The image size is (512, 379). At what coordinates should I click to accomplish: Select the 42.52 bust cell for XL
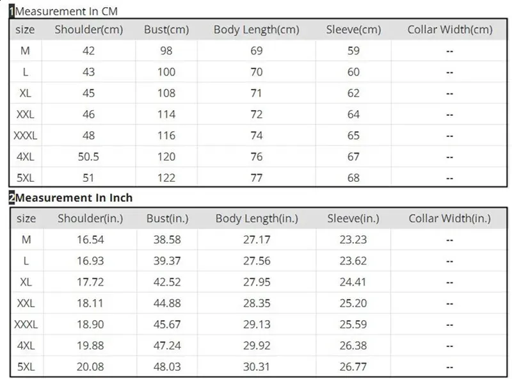tap(166, 282)
